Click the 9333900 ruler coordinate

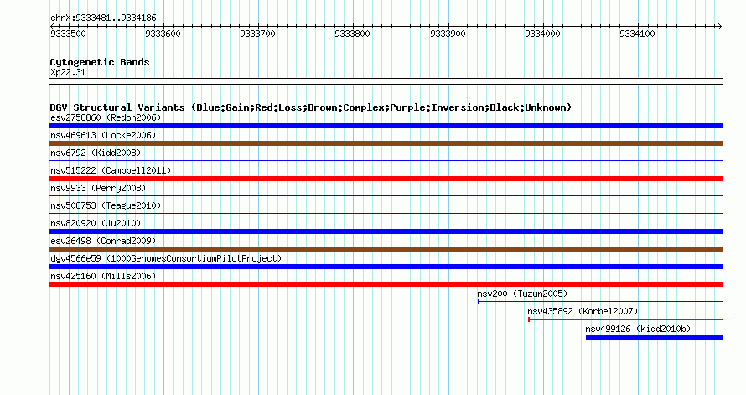tap(448, 34)
